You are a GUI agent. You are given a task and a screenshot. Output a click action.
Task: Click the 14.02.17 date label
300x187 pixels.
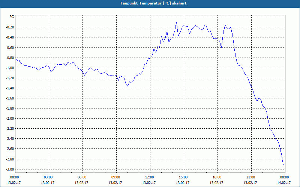284,183
